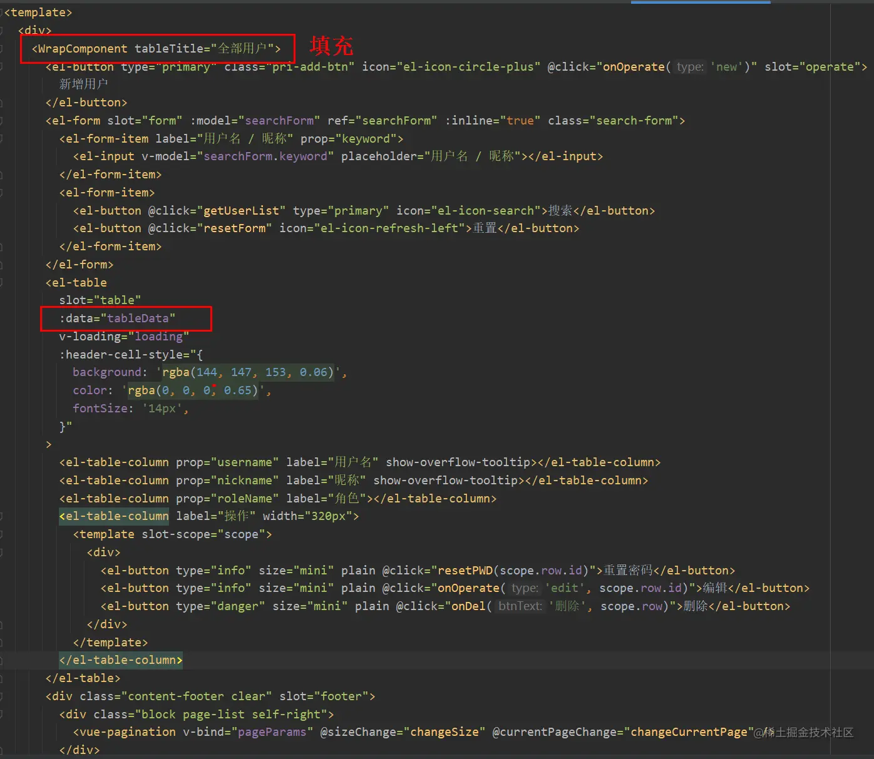Click the class value search-form
Viewport: 874px width, 759px height.
pos(634,121)
